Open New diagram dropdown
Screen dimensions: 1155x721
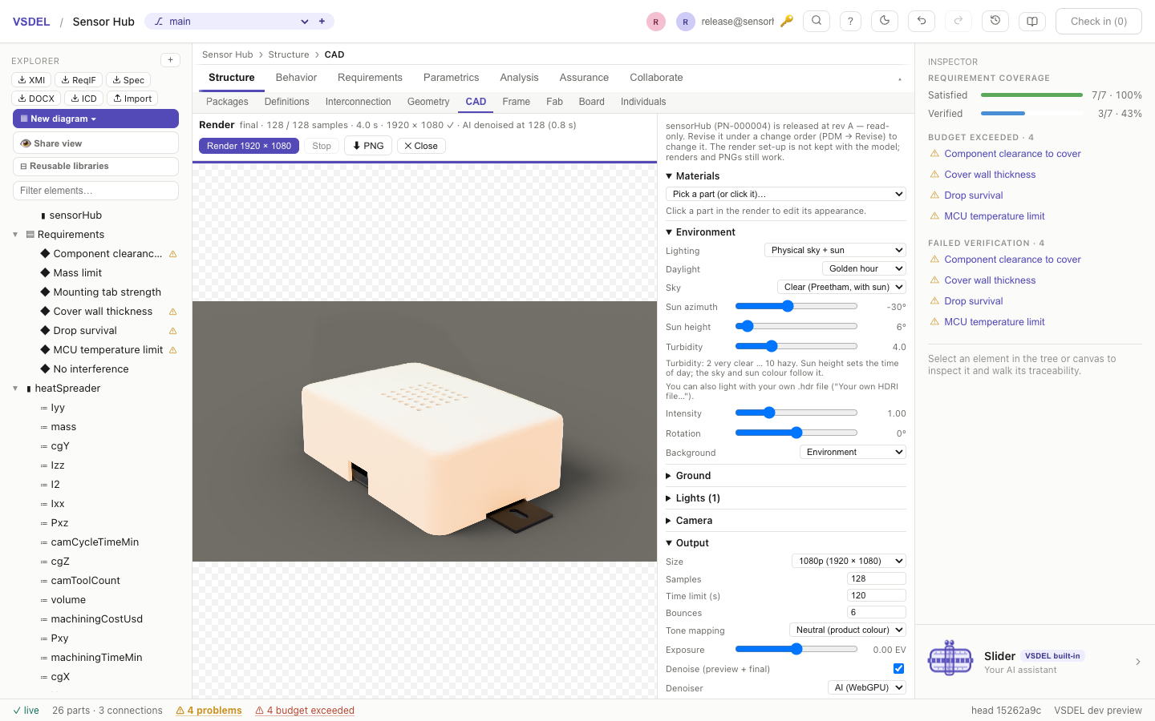tap(95, 119)
